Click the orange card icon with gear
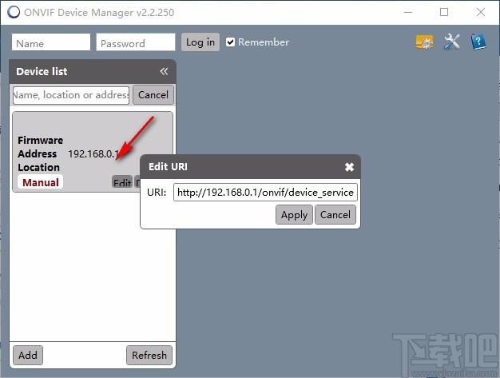Viewport: 500px width, 378px height. 425,42
